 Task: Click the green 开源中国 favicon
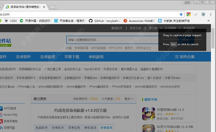pos(21,21)
